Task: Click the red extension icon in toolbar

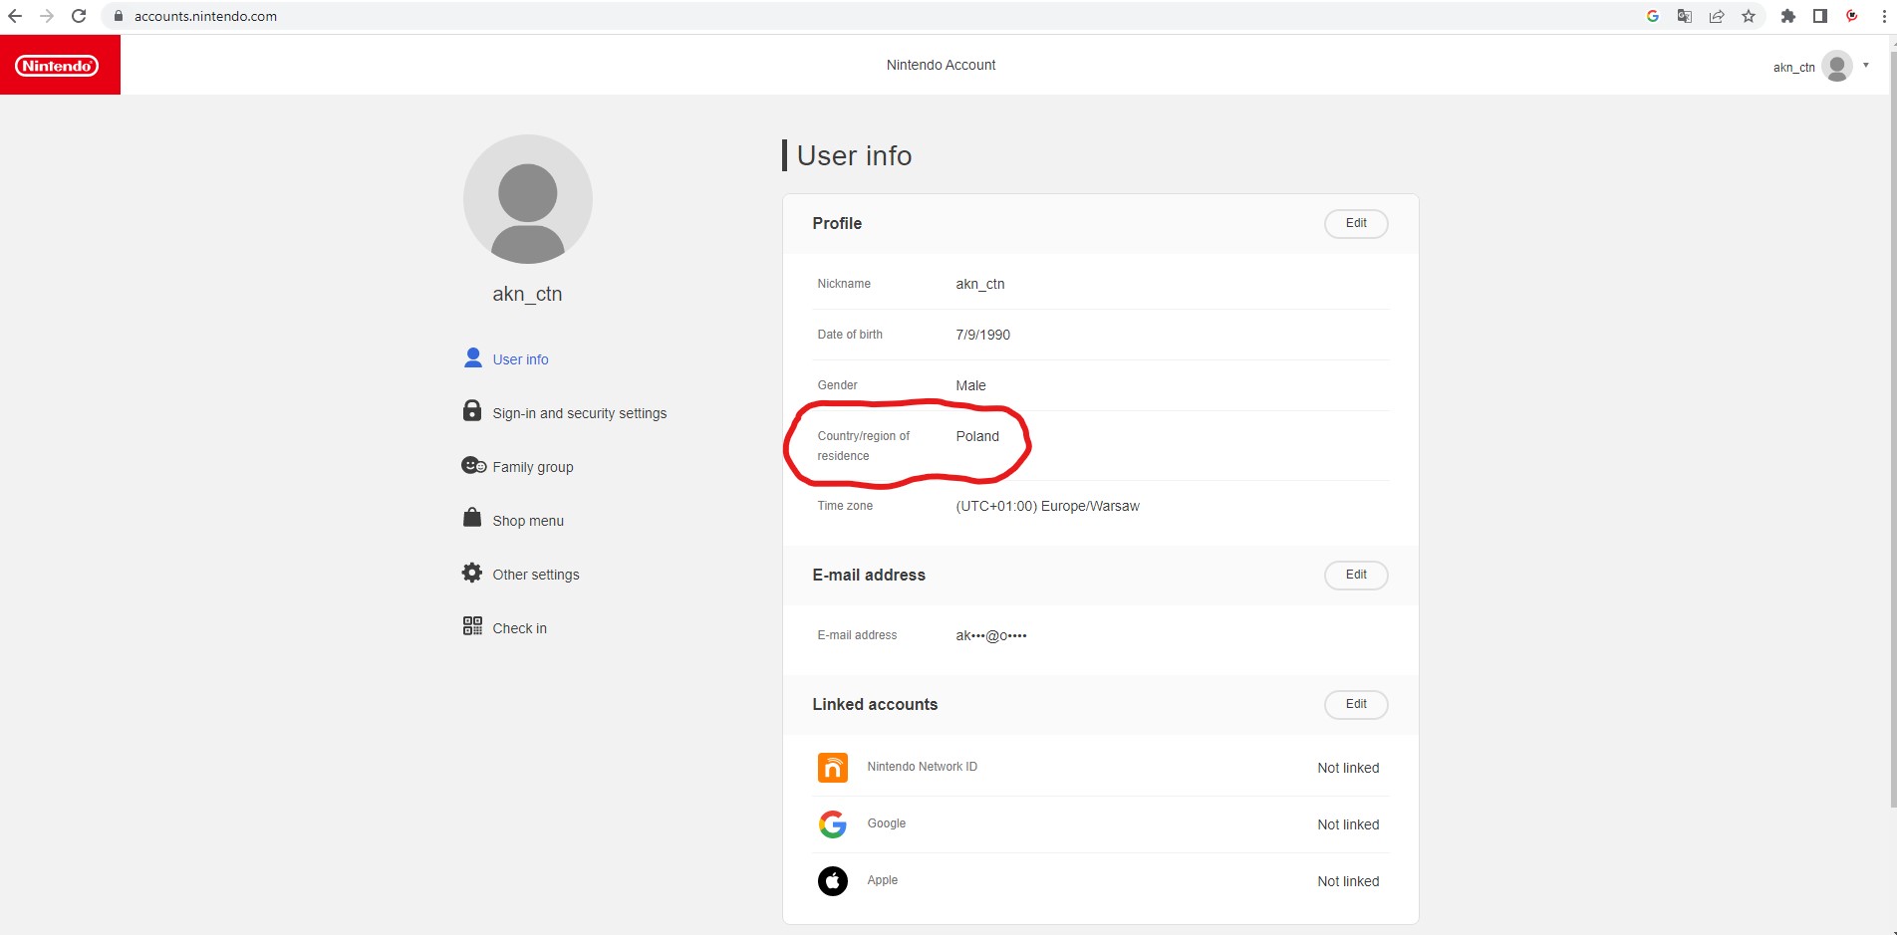Action: point(1852,16)
